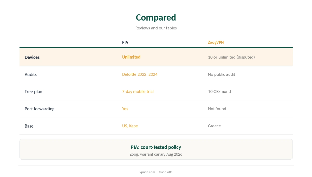Select the Base row label

click(29, 126)
